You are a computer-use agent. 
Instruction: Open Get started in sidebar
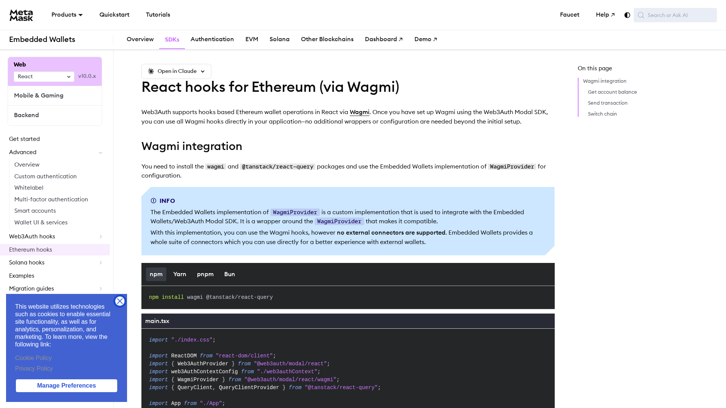(24, 139)
